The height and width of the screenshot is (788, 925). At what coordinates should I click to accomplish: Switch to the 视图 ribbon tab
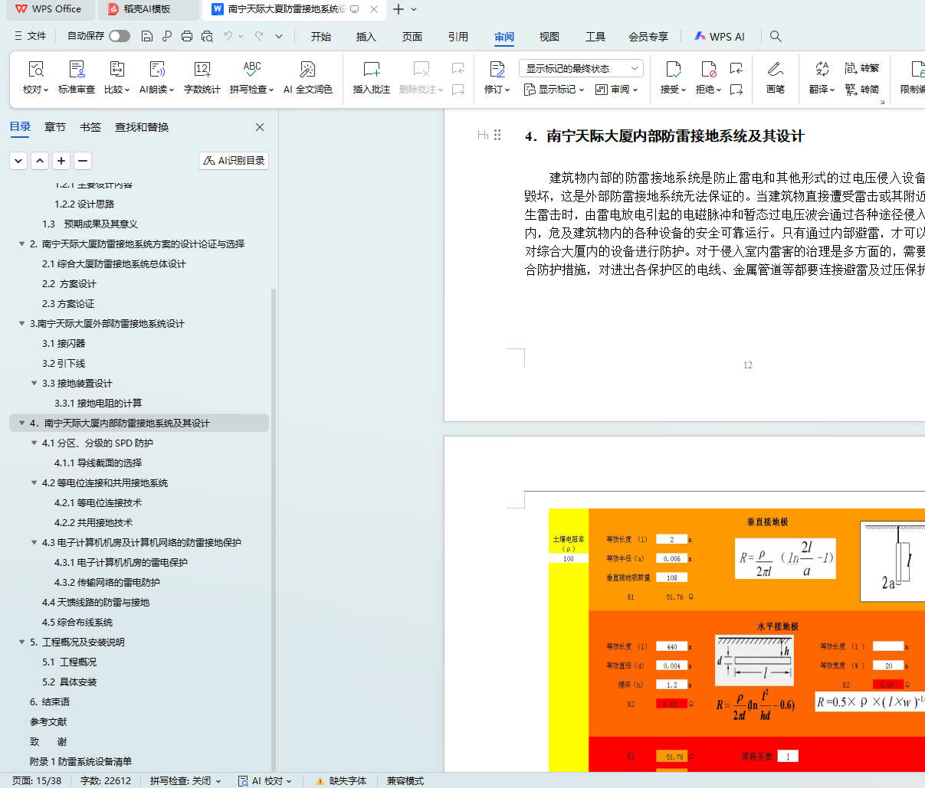coord(549,36)
